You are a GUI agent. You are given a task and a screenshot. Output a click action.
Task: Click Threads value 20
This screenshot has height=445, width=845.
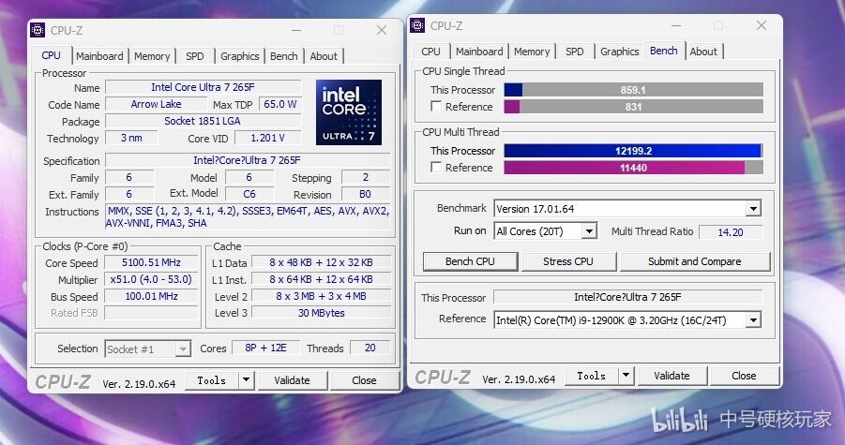tap(370, 349)
